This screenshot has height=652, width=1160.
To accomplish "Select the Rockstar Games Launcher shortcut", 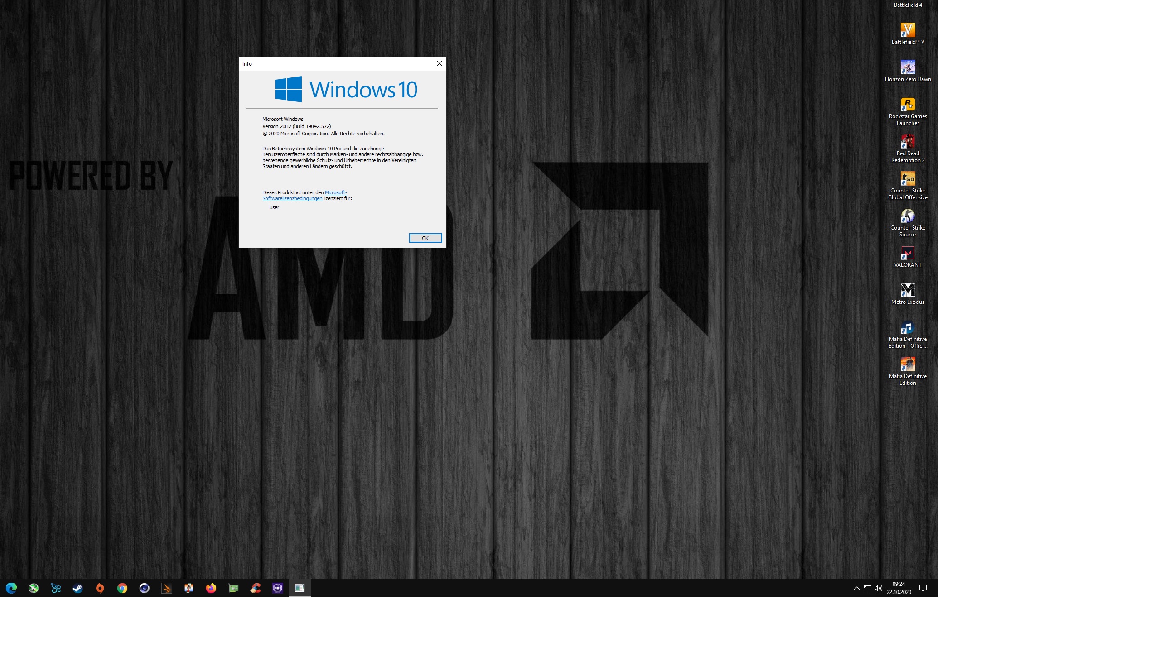I will click(x=908, y=111).
